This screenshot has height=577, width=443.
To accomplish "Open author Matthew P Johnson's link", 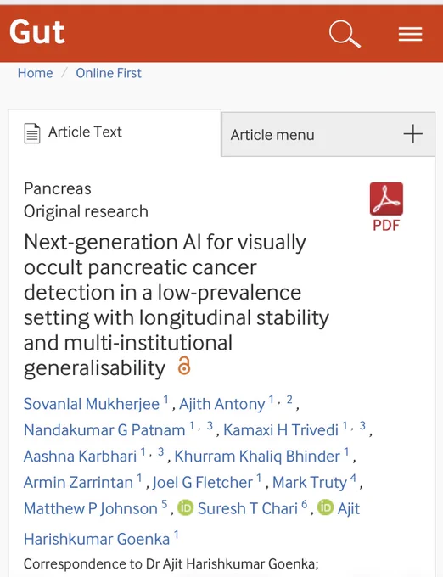I will [91, 508].
